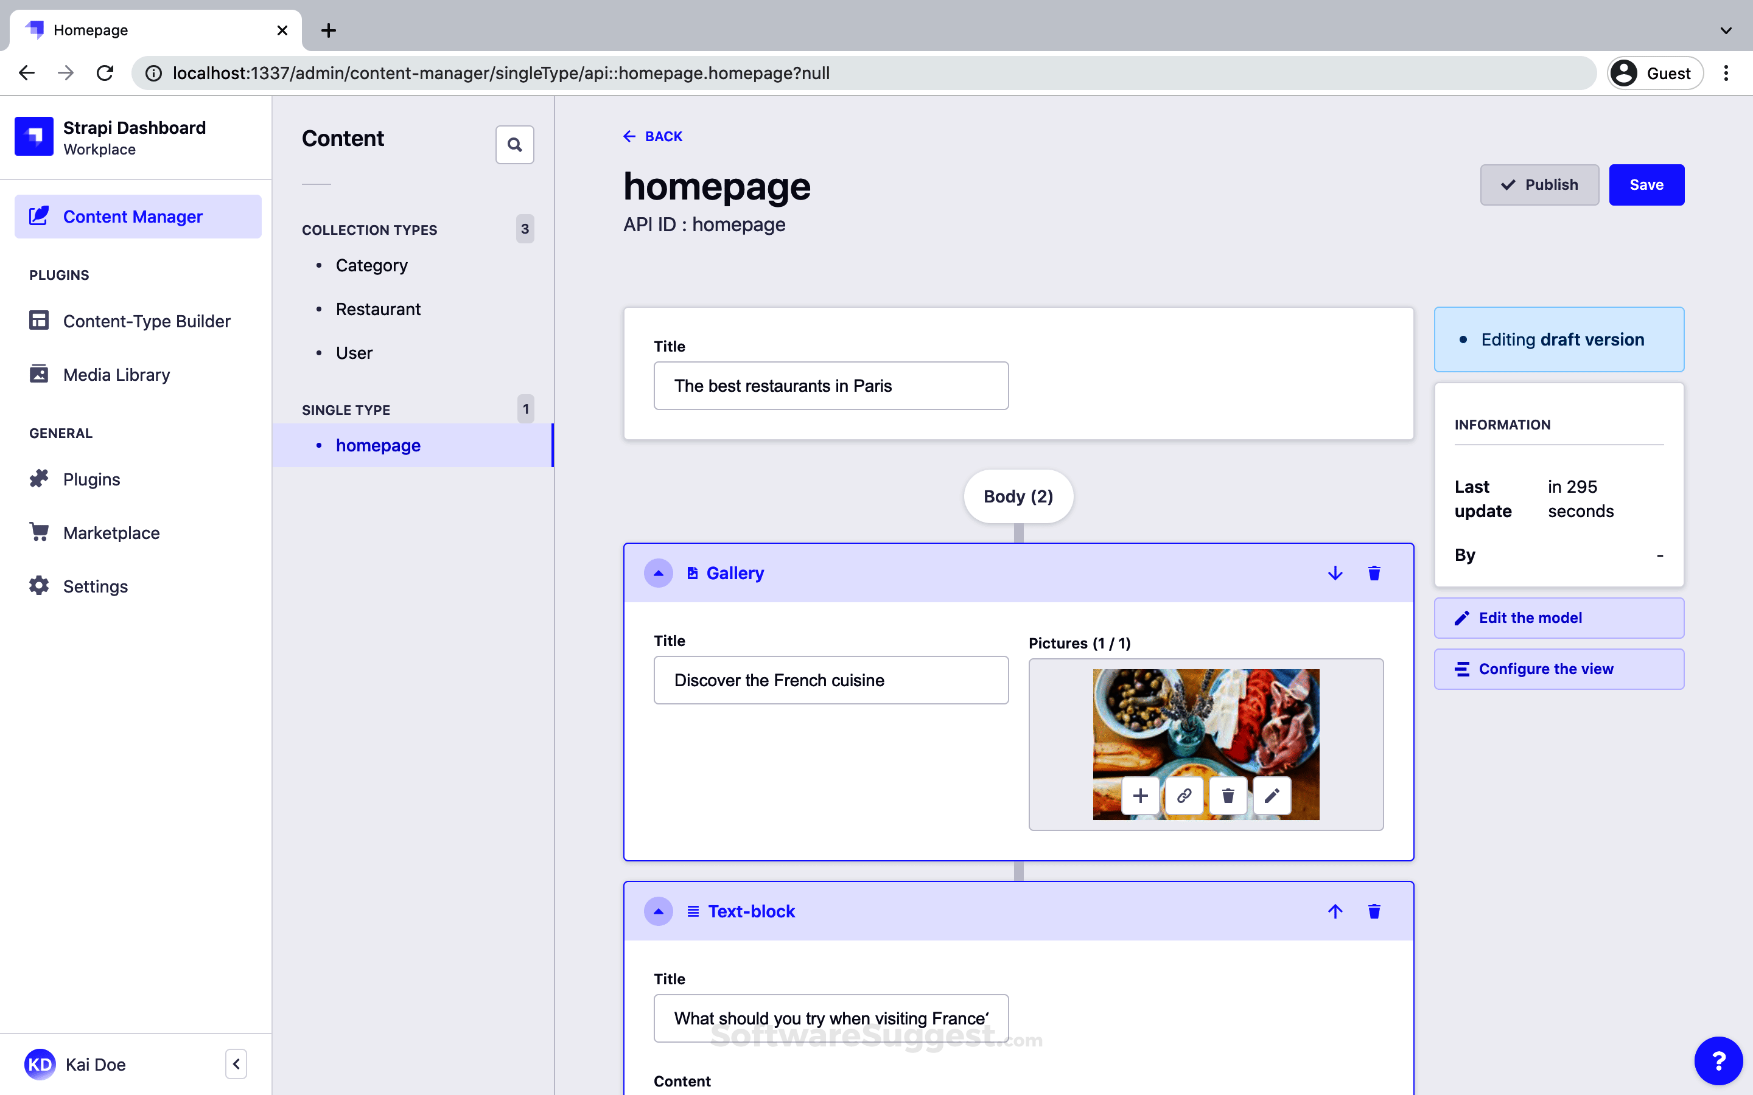
Task: Select the homepage single type
Action: click(378, 445)
